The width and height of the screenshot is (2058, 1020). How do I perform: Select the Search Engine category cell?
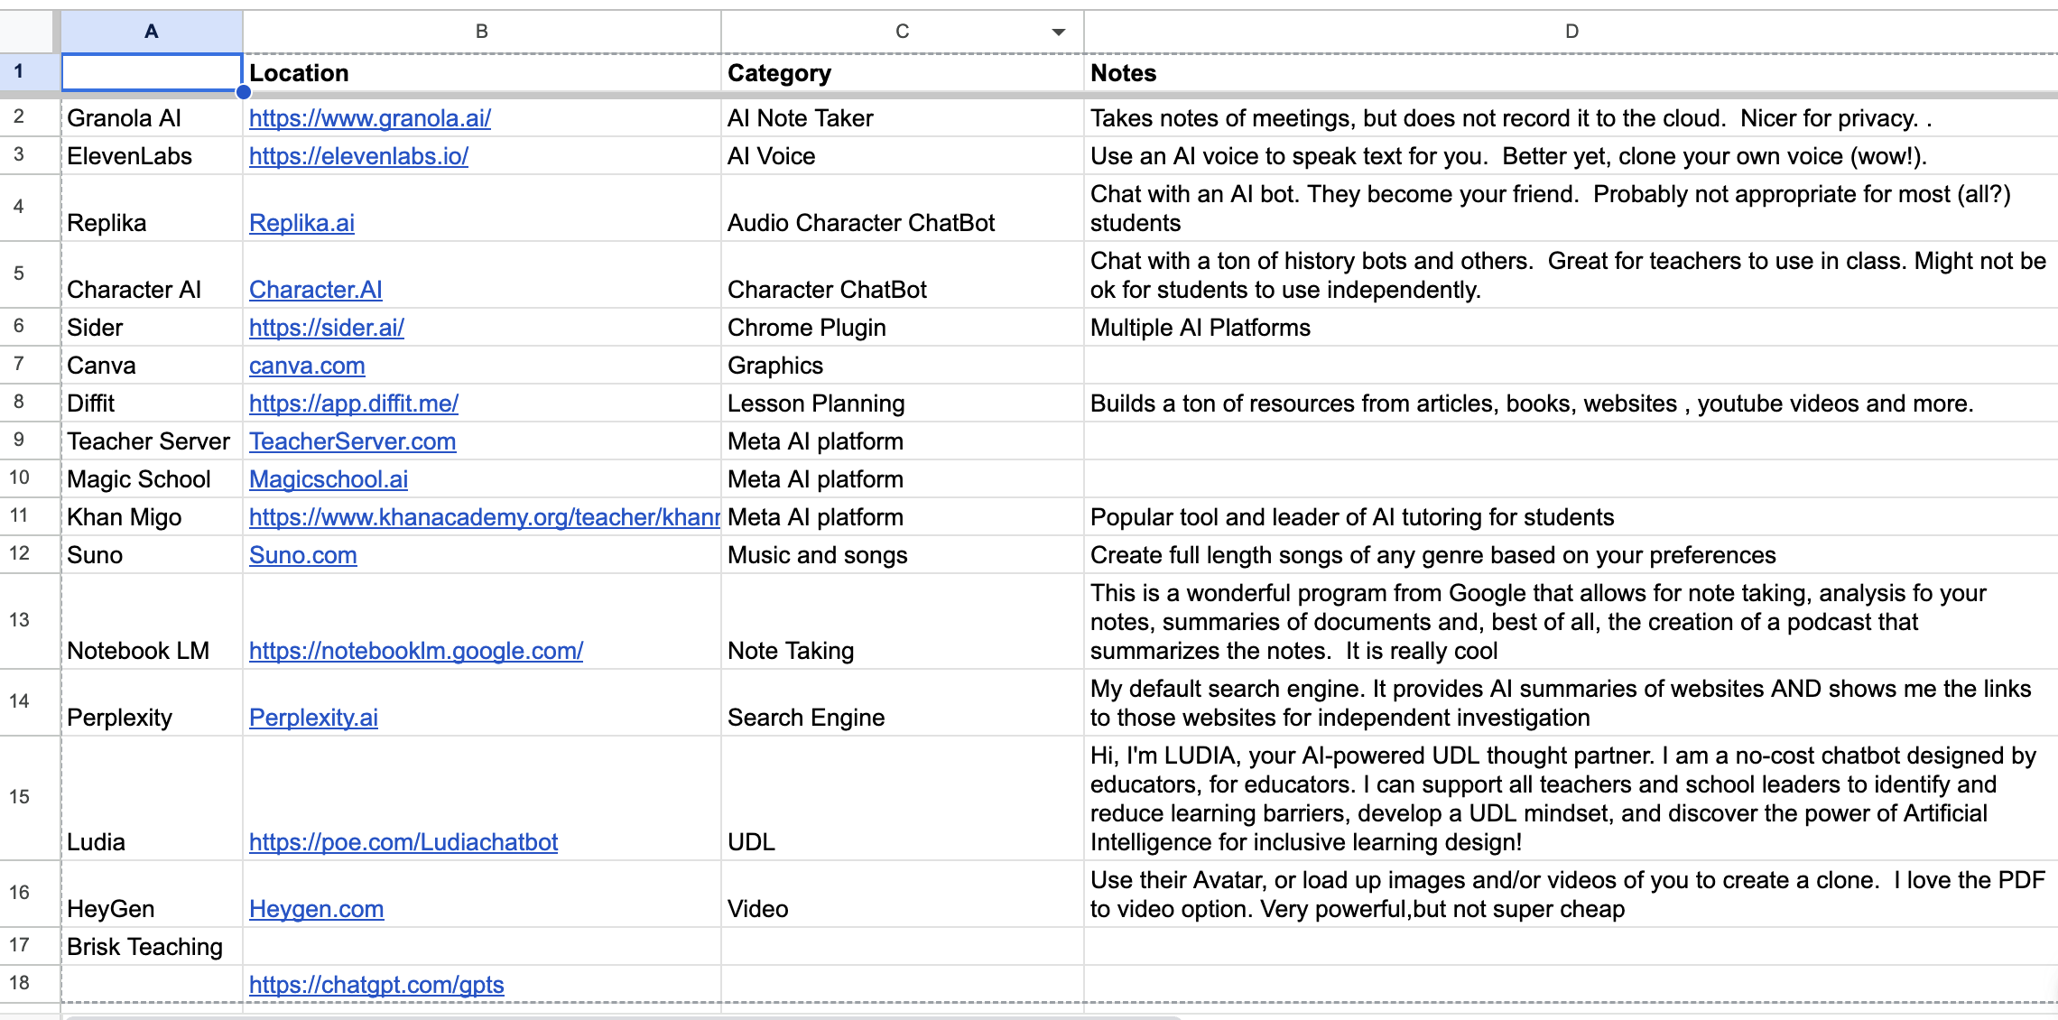[902, 703]
